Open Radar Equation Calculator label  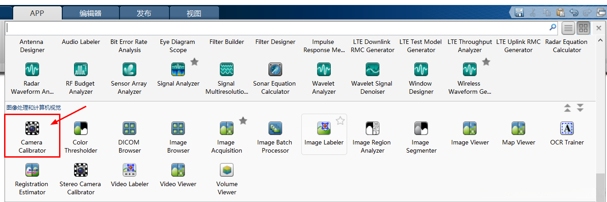coord(567,46)
